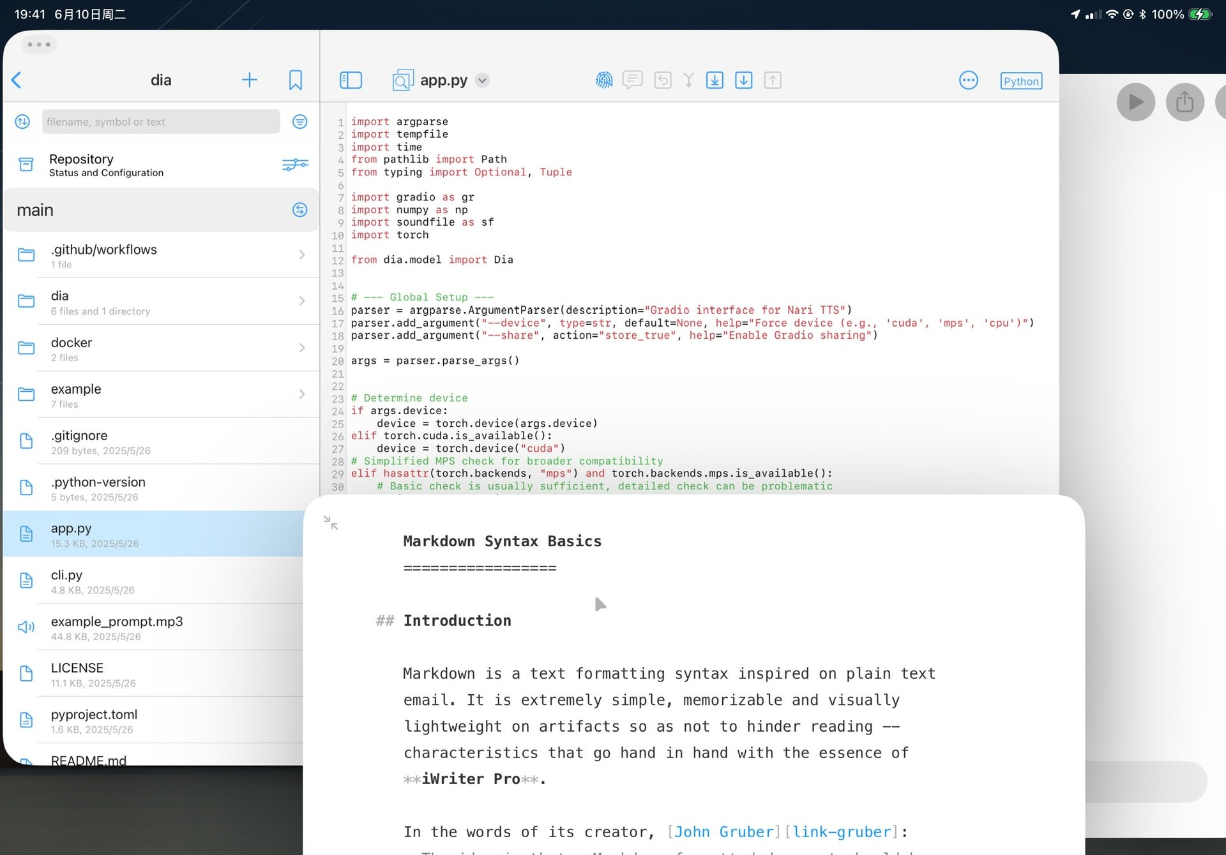This screenshot has width=1226, height=855.
Task: Open the John Gruber link
Action: (723, 832)
